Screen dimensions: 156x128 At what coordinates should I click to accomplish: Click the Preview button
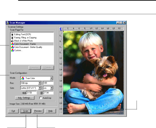point(38,111)
